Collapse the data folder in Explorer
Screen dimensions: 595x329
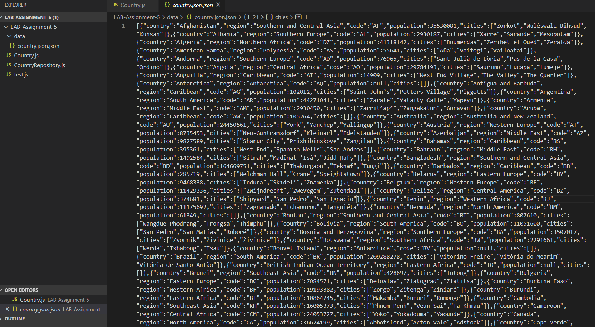[9, 36]
